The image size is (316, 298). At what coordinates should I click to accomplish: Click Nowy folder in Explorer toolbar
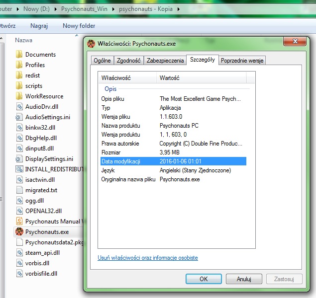[x=79, y=26]
